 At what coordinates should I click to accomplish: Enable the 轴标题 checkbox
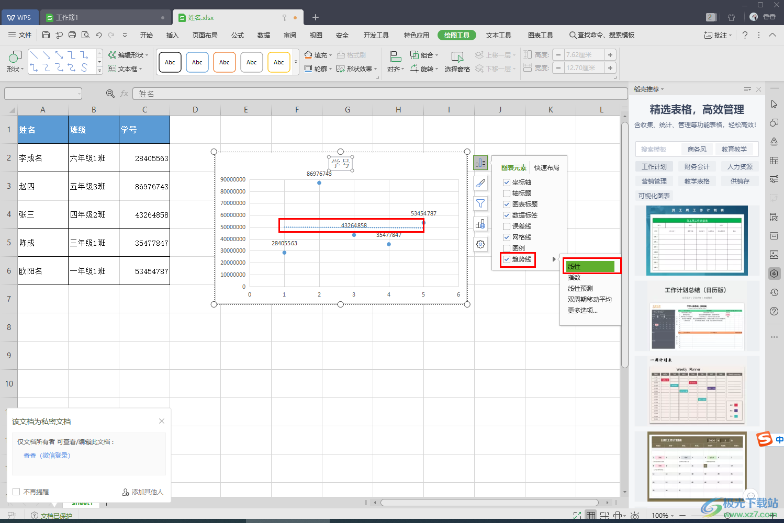coord(507,194)
